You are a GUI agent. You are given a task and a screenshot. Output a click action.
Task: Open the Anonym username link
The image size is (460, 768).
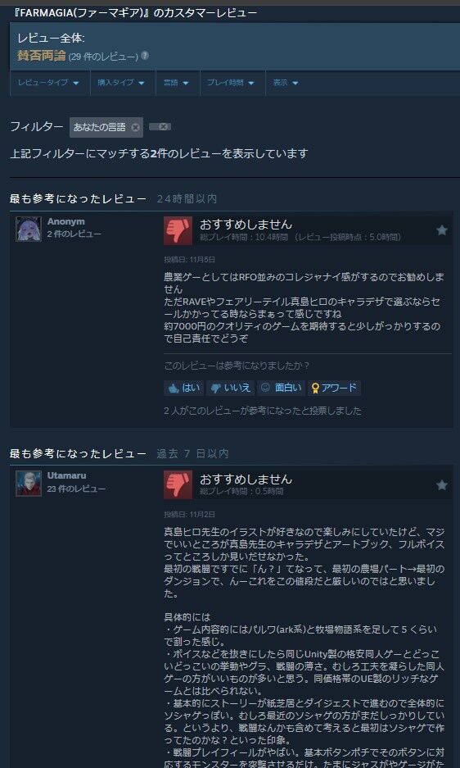coord(66,222)
